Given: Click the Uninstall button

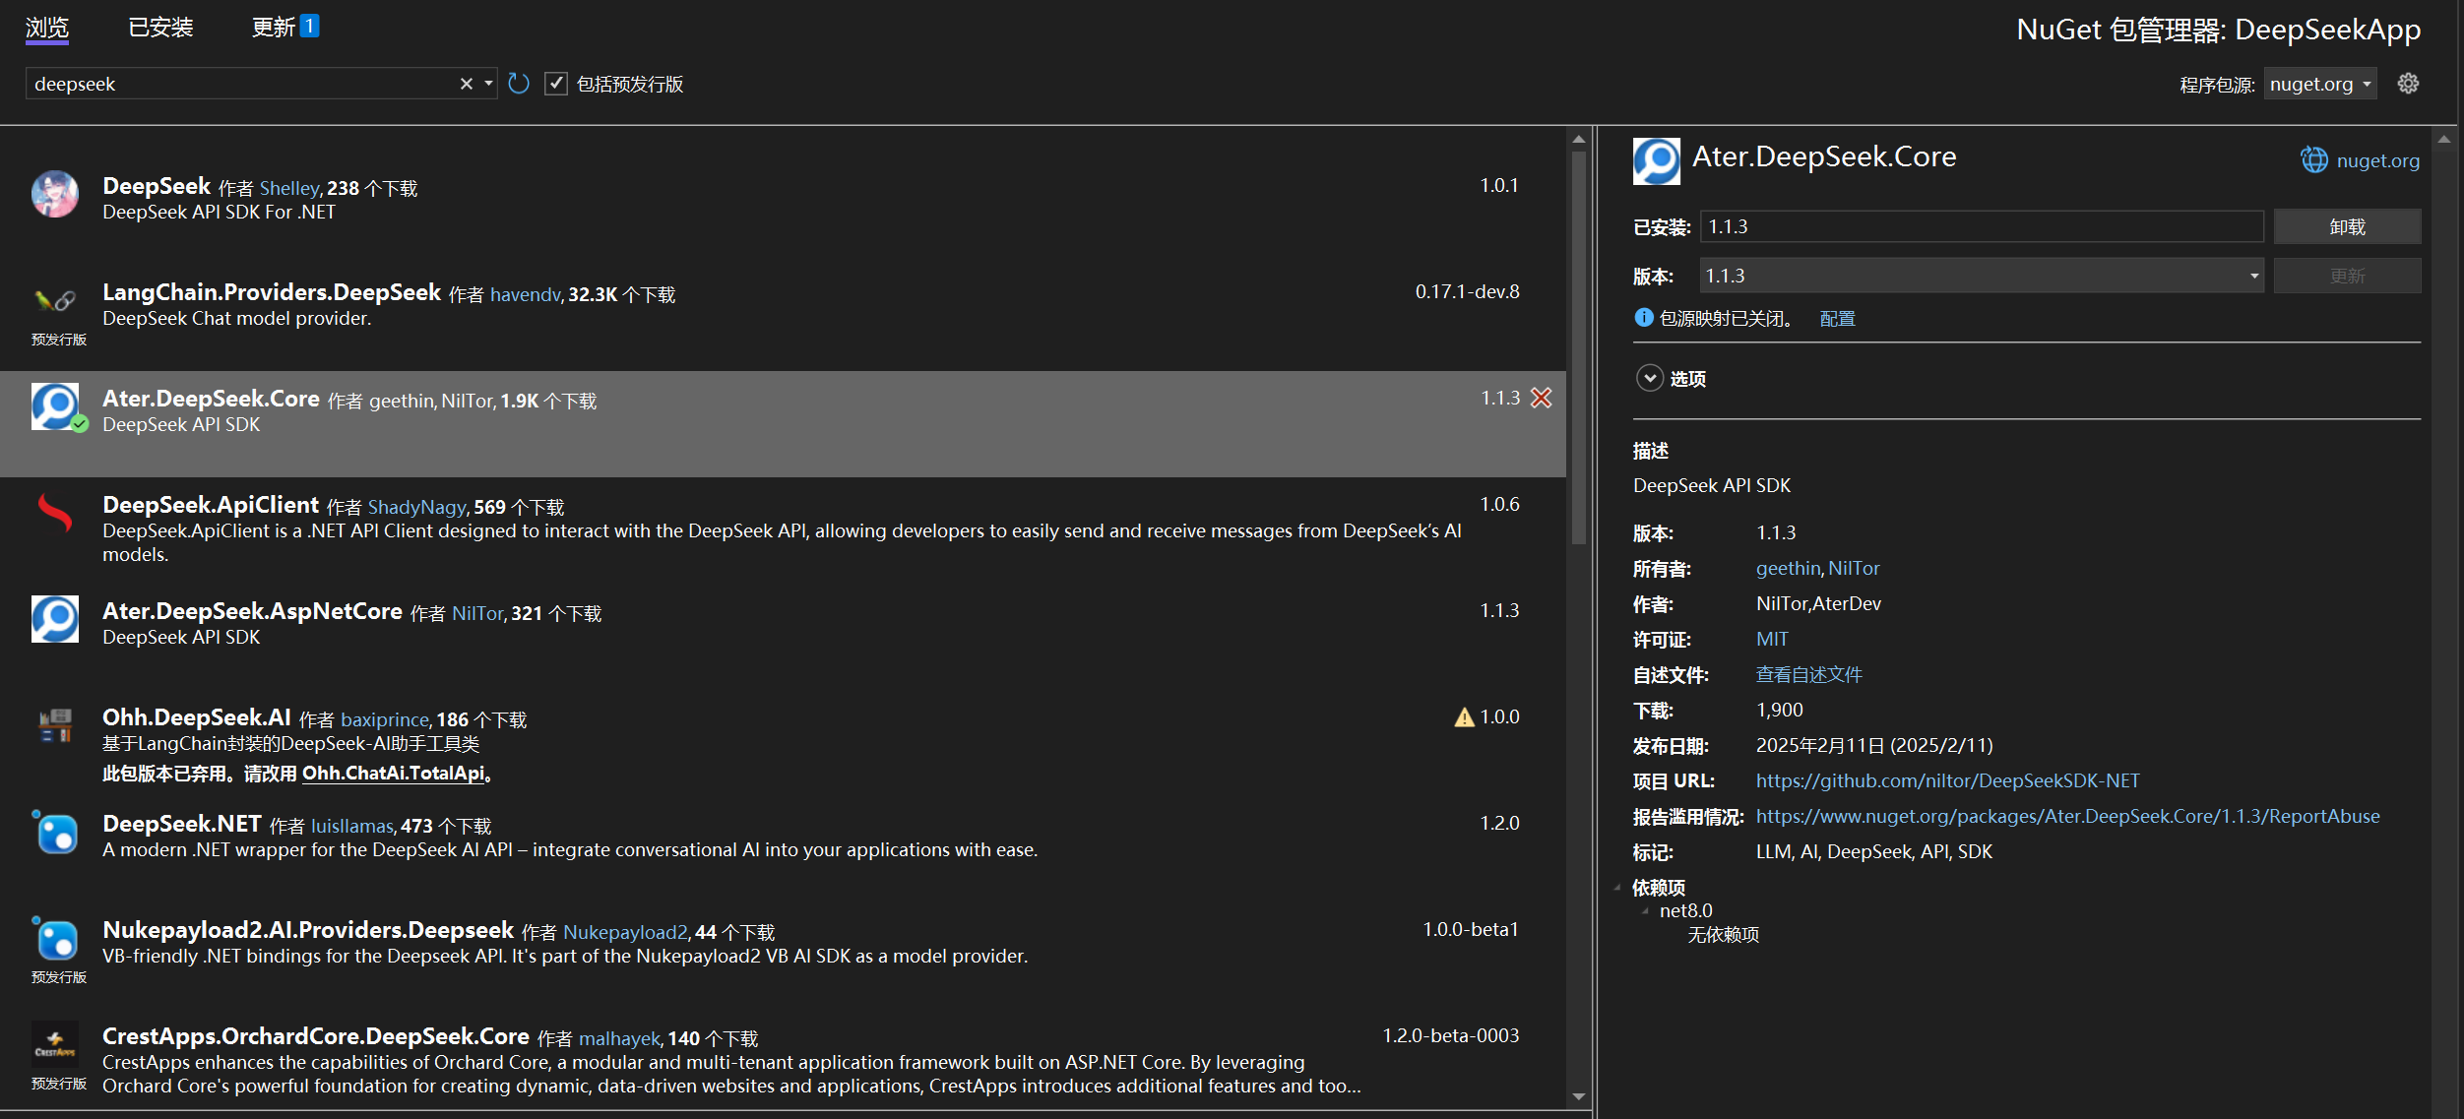Looking at the screenshot, I should [x=2346, y=226].
